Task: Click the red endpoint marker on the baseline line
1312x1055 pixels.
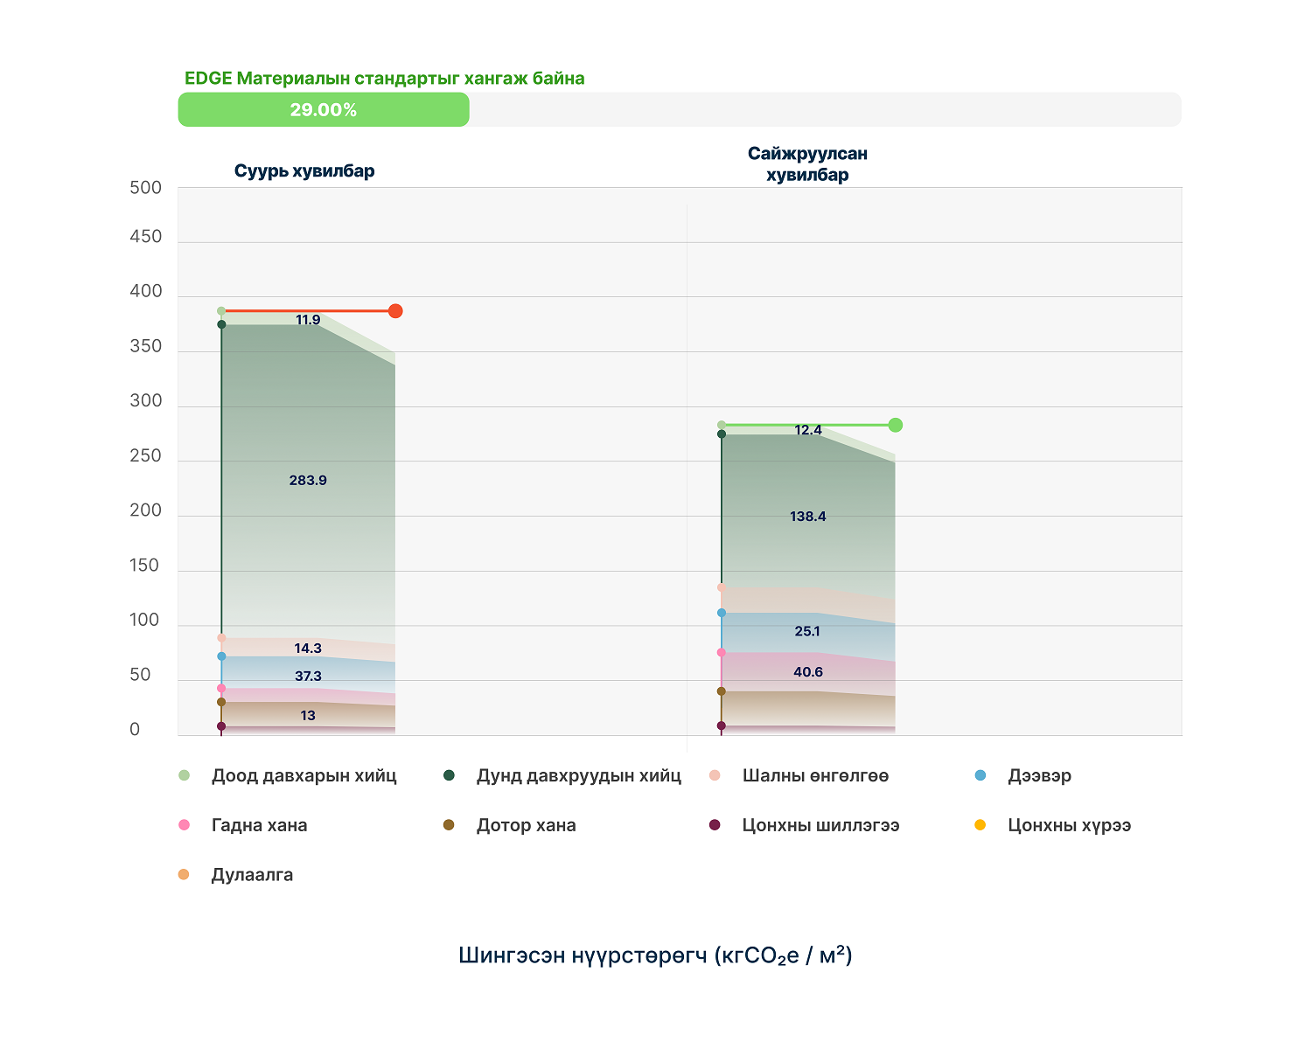Action: 395,311
